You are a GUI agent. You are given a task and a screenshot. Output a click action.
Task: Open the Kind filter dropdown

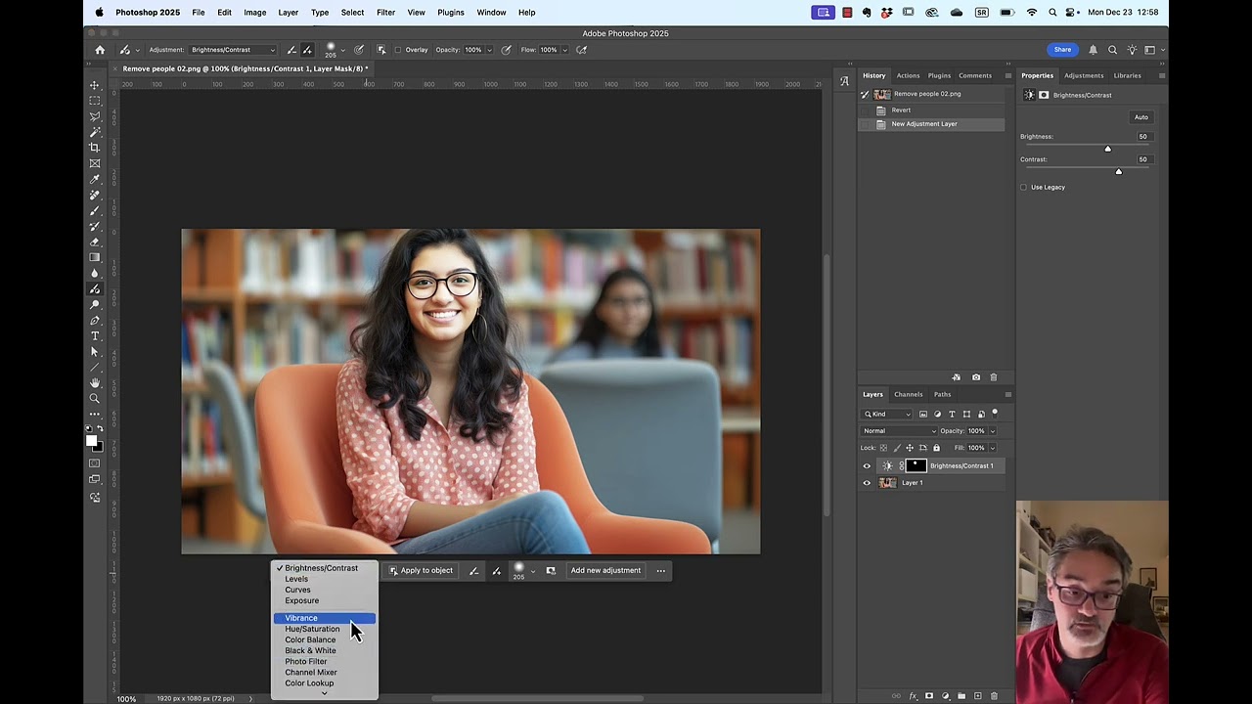coord(885,414)
